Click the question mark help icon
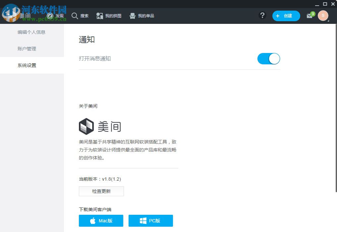The height and width of the screenshot is (232, 337). click(x=262, y=15)
